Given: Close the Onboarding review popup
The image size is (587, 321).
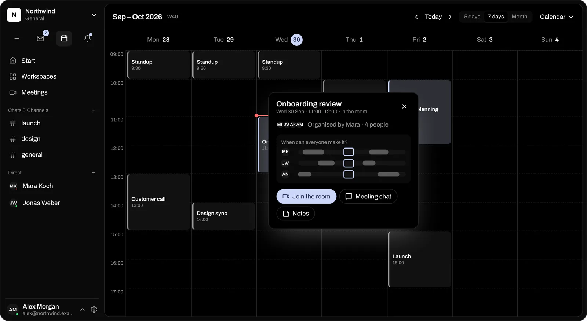Looking at the screenshot, I should pos(404,106).
